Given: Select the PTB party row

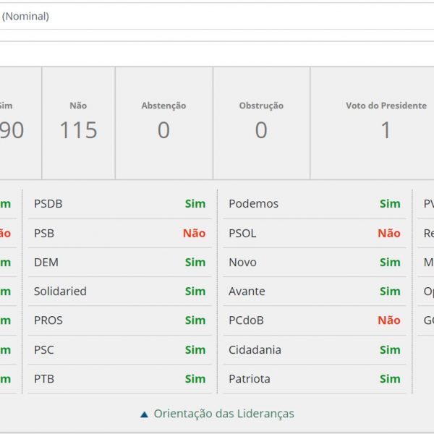Looking at the screenshot, I should 119,379.
